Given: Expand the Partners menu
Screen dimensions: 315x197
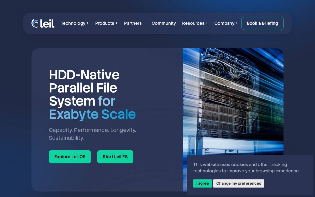Looking at the screenshot, I should click(135, 23).
